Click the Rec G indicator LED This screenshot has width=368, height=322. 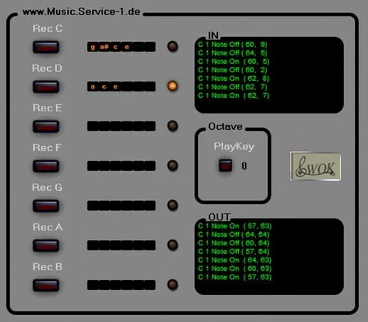click(173, 205)
